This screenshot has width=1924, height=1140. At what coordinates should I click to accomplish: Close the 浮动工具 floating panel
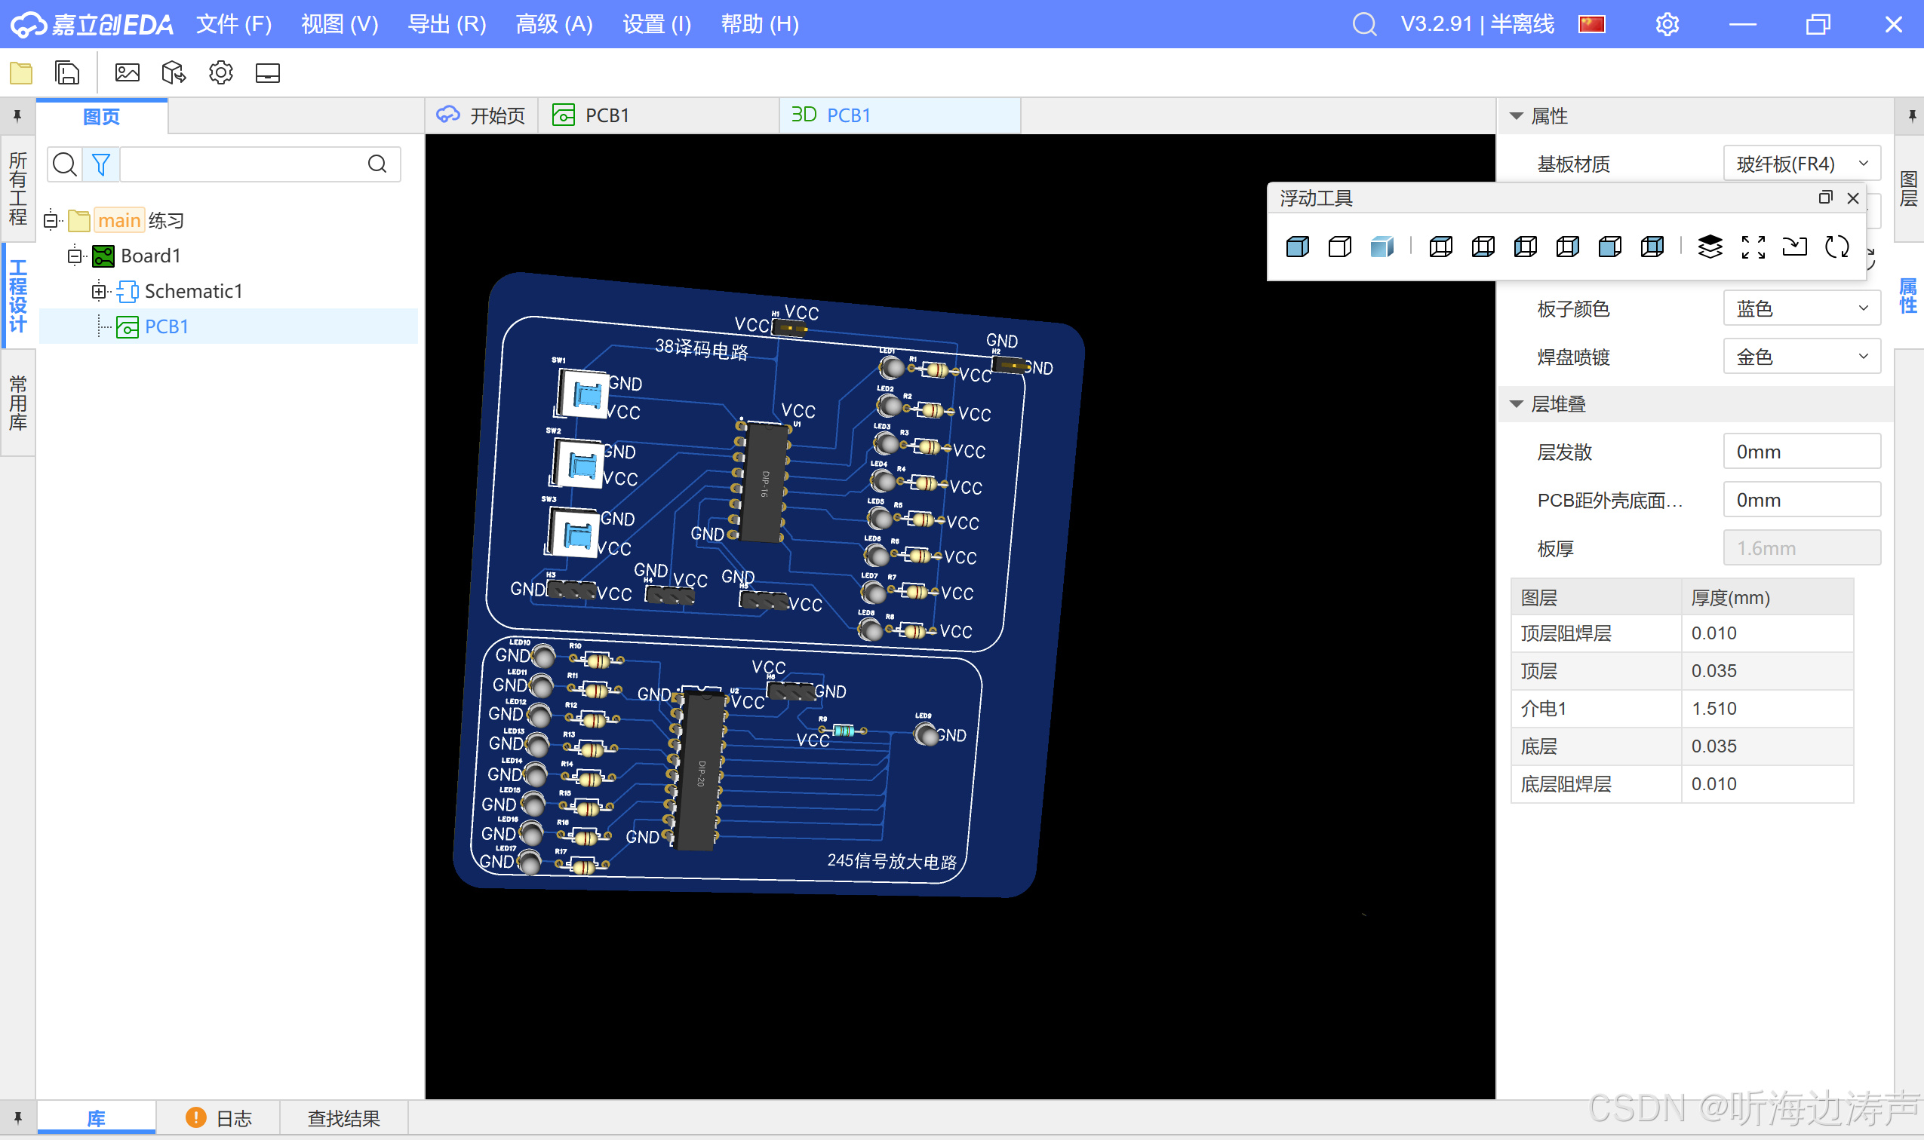coord(1853,198)
